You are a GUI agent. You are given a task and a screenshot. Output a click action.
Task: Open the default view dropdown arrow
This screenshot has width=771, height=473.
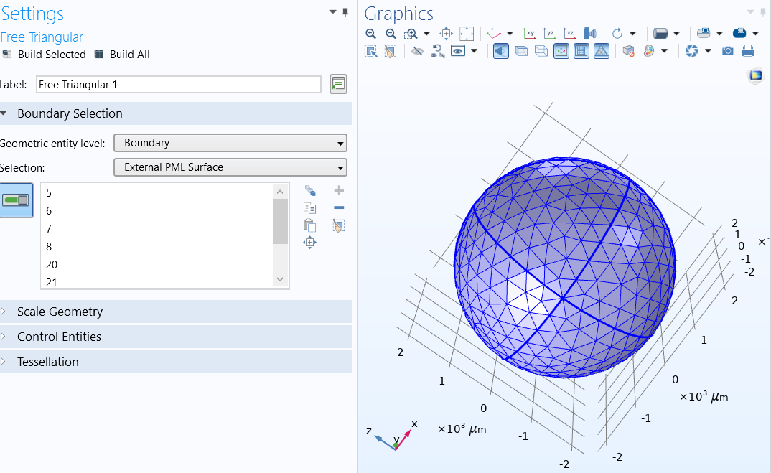pyautogui.click(x=510, y=34)
